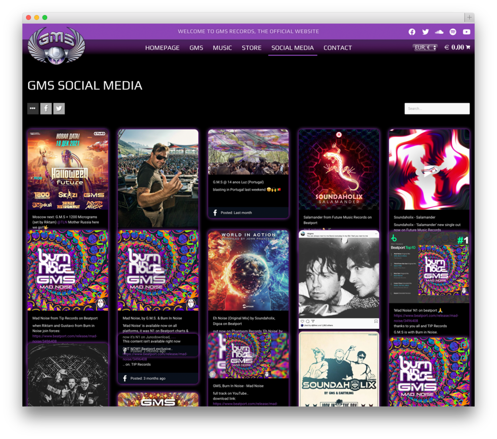Open the Beatport Top10 #1 image
This screenshot has height=439, width=497.
pyautogui.click(x=429, y=267)
